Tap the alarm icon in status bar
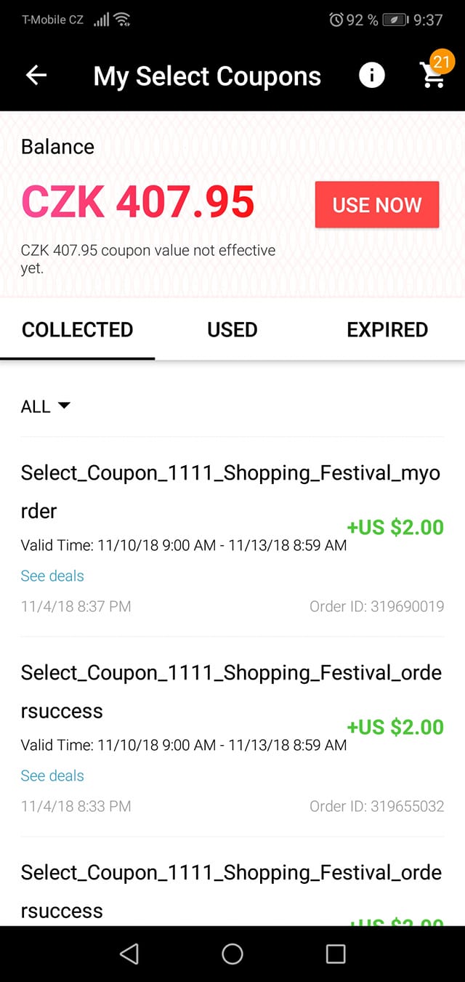Screen dimensions: 465x982 pos(336,20)
